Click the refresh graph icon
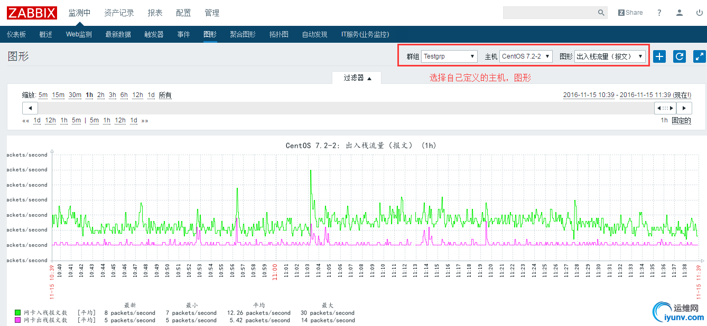707x326 pixels. tap(680, 56)
